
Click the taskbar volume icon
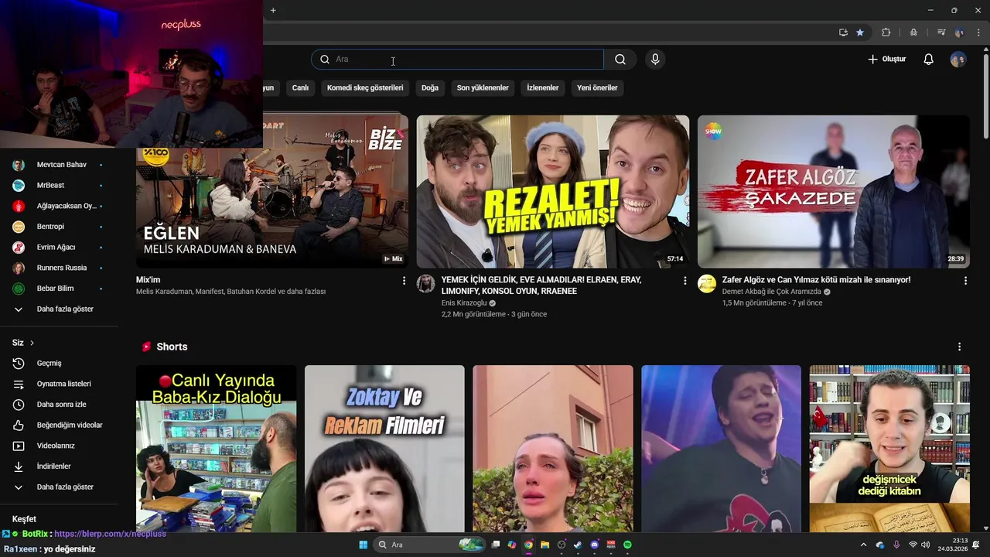tap(927, 545)
